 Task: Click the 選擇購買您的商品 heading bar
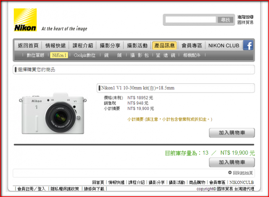pos(134,70)
